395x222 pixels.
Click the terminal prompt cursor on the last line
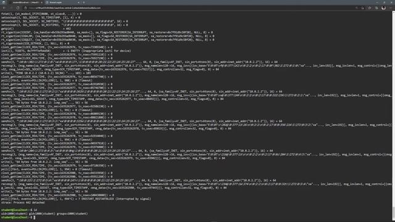[x=35, y=218]
